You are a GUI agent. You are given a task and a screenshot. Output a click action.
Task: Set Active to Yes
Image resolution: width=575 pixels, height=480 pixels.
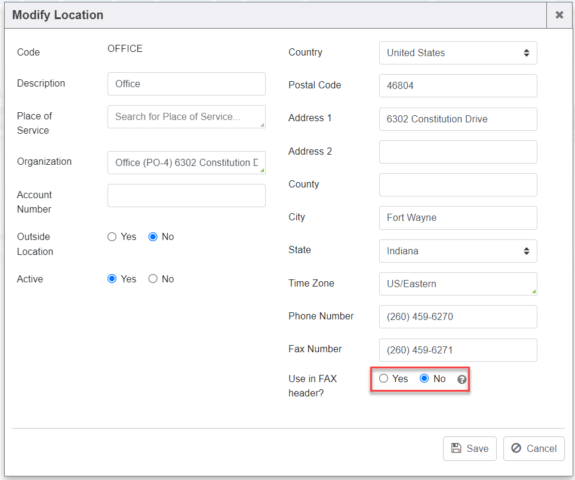(x=112, y=279)
